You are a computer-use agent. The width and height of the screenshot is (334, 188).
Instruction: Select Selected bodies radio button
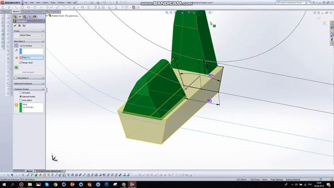(x=21, y=97)
